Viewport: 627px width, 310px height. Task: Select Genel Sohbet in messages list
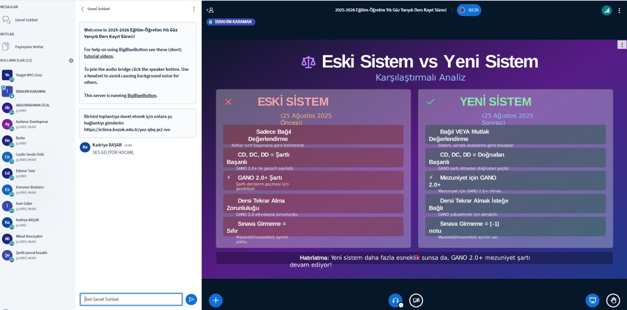26,20
